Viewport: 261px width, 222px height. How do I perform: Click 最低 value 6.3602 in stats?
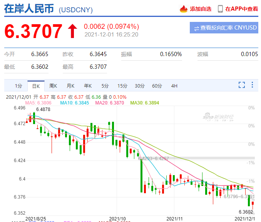point(40,67)
